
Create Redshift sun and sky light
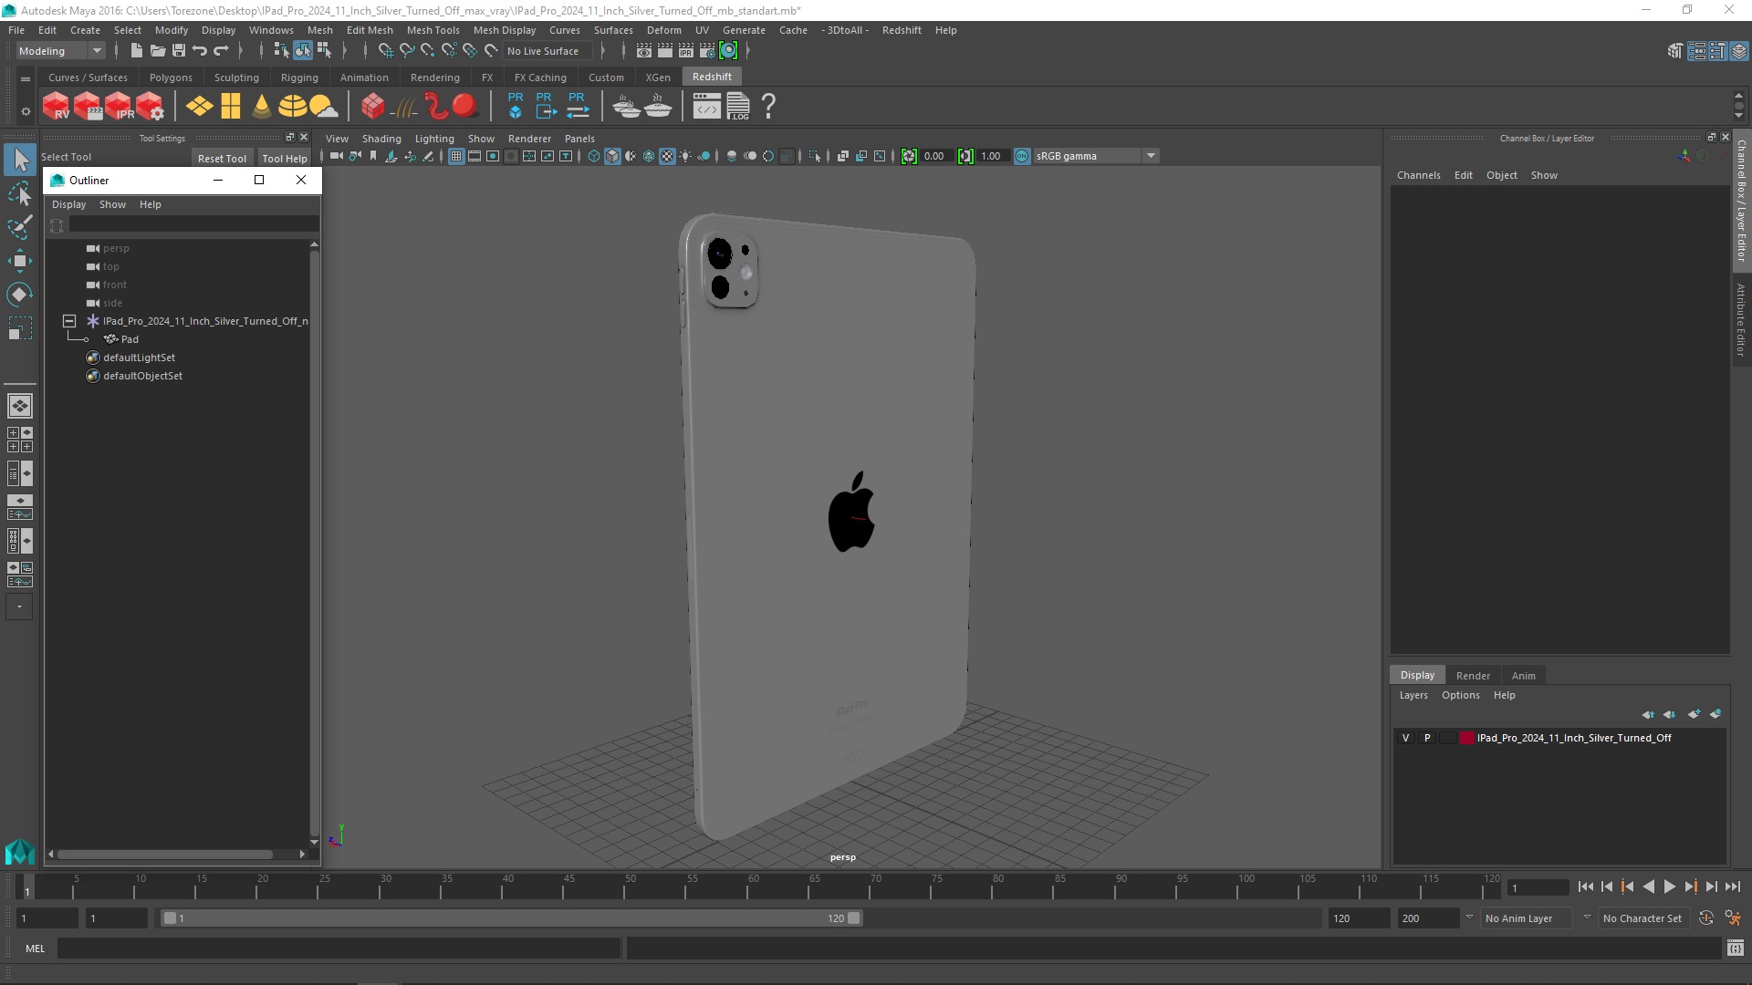323,107
